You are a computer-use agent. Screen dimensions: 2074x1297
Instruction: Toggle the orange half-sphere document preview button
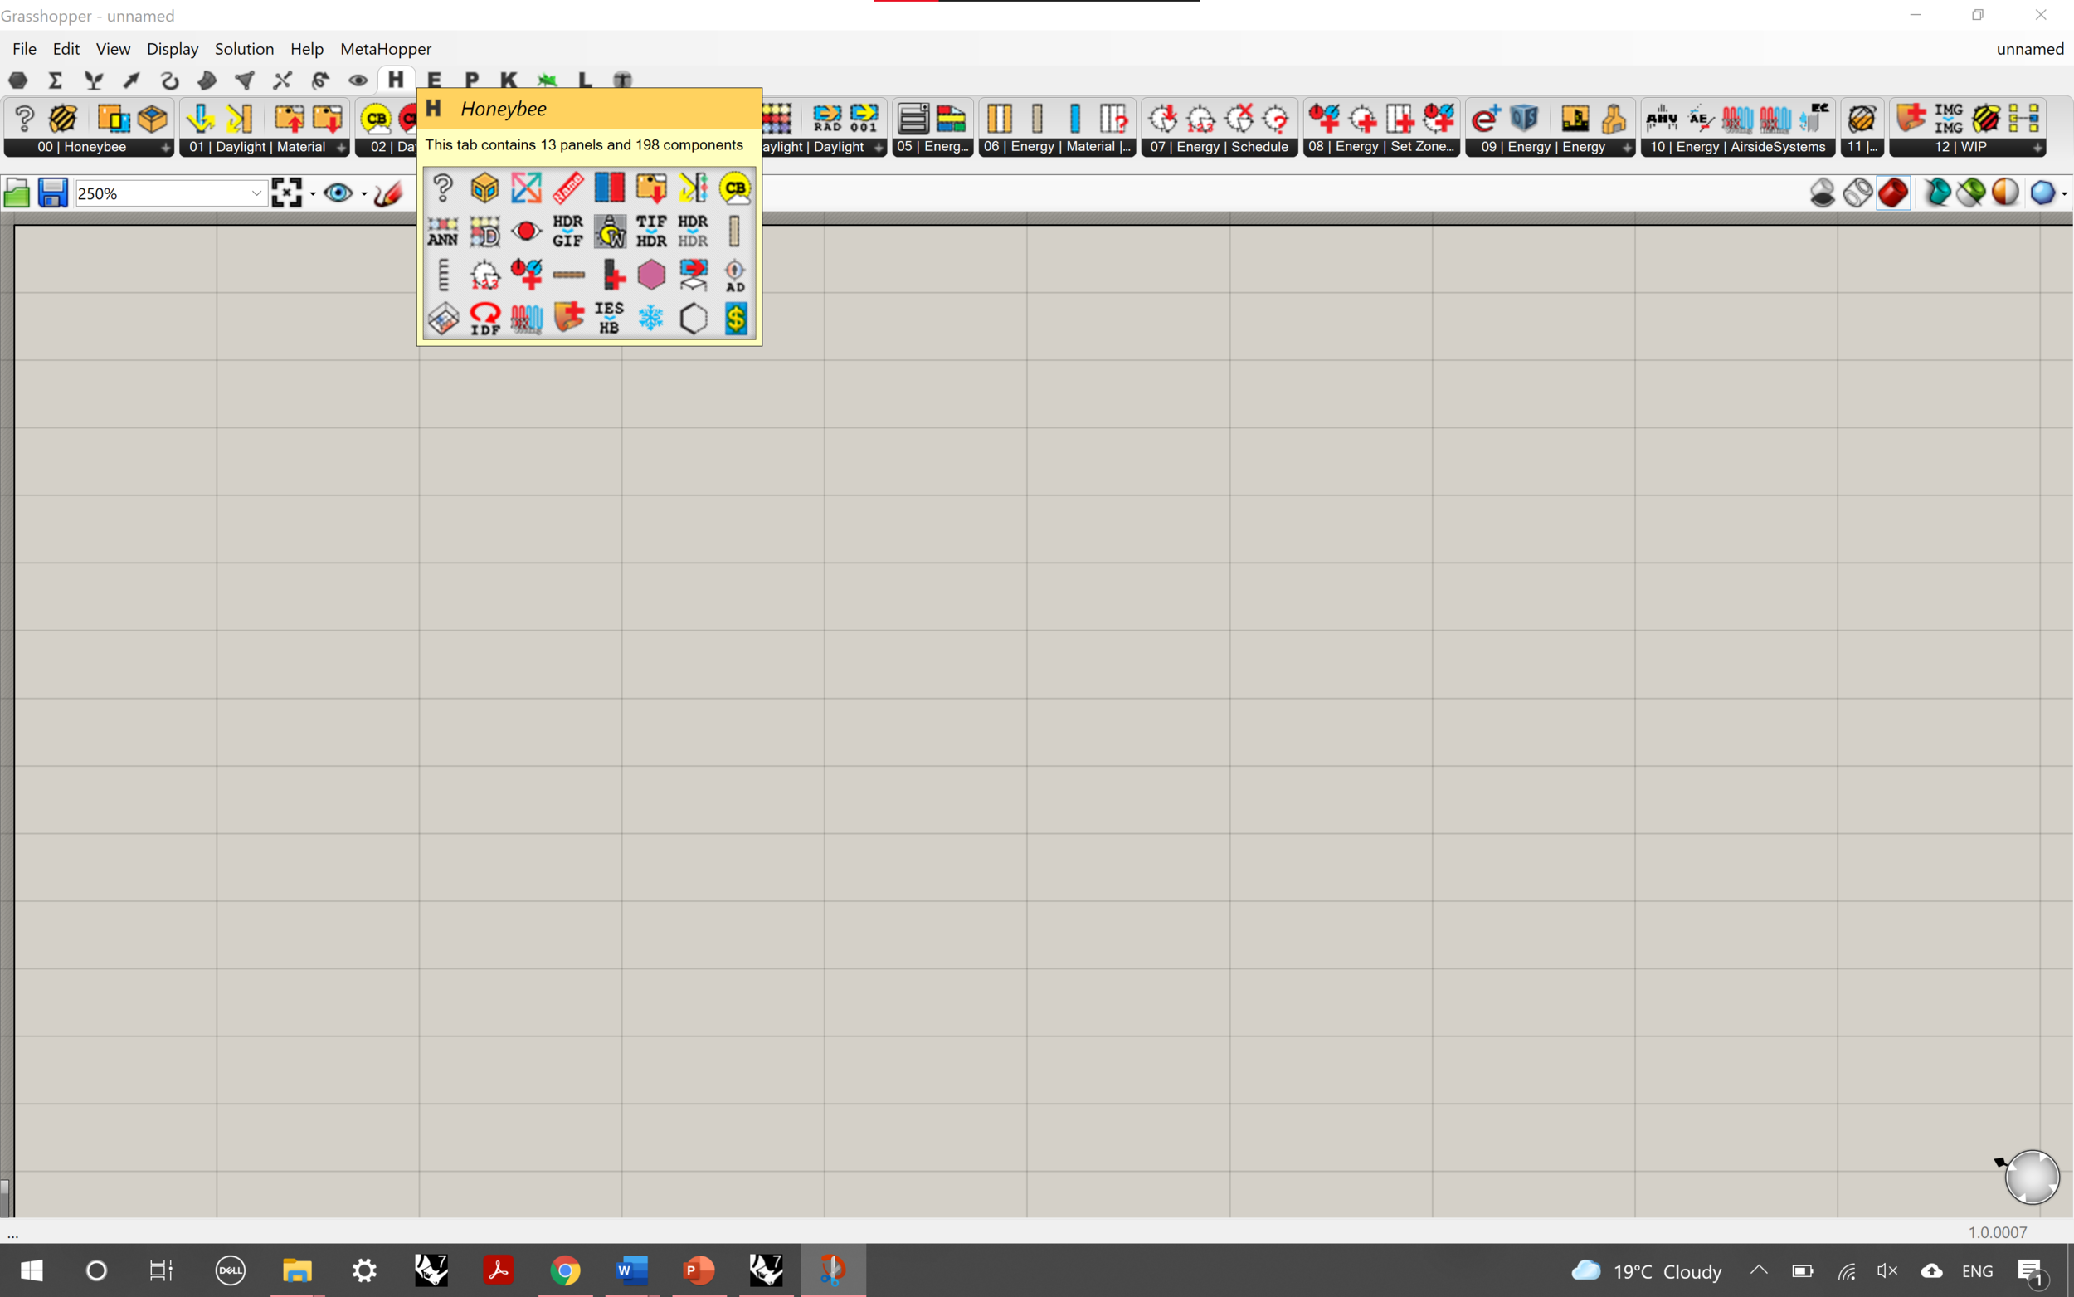2005,193
